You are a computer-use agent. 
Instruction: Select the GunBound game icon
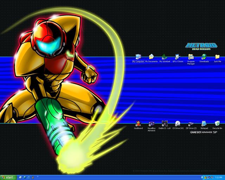point(138,125)
